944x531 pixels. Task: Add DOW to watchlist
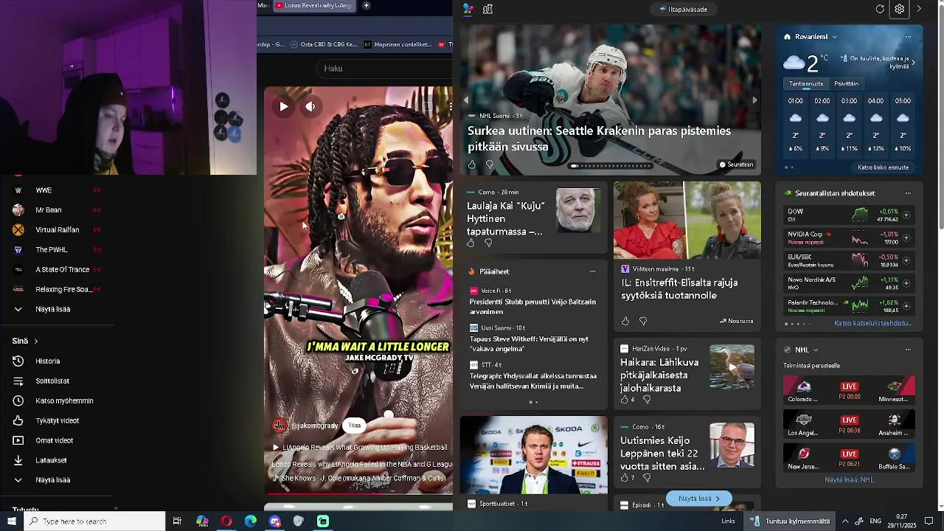point(906,215)
